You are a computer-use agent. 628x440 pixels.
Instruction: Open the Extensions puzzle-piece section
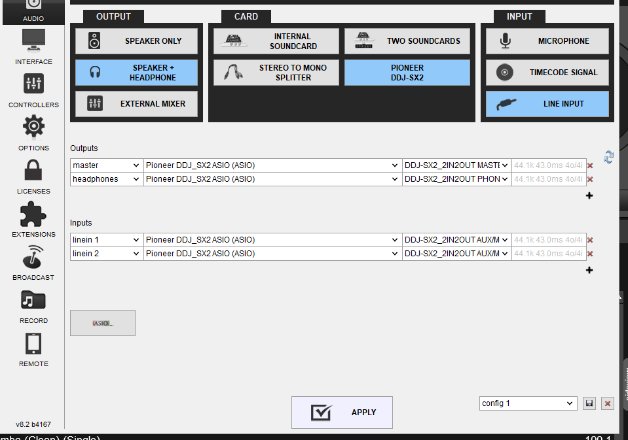point(33,220)
